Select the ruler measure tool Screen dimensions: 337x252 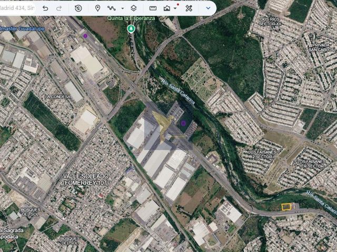pyautogui.click(x=153, y=8)
